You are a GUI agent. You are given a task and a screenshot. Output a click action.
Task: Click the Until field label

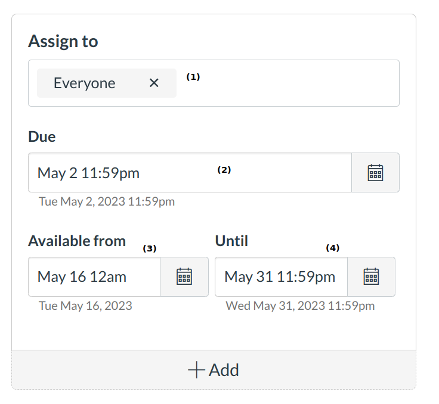(231, 241)
